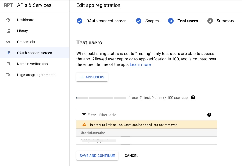The image size is (242, 166).
Task: Click the step 4 Summary circle icon
Action: [210, 21]
